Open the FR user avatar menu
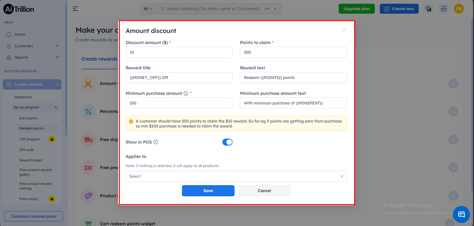Image resolution: width=474 pixels, height=226 pixels. (459, 9)
